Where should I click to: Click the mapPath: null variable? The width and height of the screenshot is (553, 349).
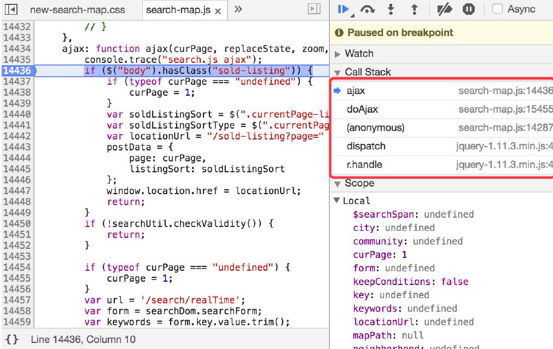coord(388,335)
